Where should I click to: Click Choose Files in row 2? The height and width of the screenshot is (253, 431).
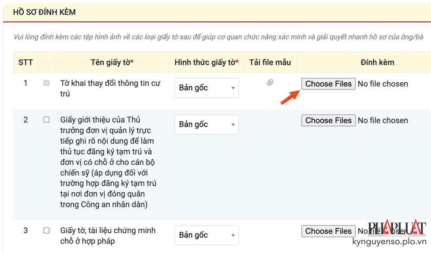point(328,120)
